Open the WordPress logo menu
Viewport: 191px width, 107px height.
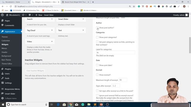(x=2, y=15)
